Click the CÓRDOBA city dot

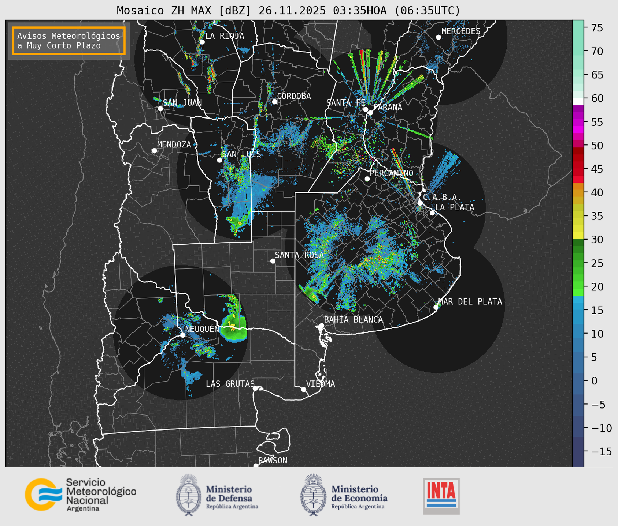pos(274,102)
